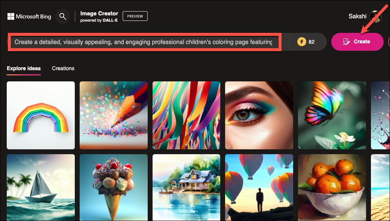This screenshot has width=390, height=221.
Task: Open the Image Creator title link
Action: 99,13
